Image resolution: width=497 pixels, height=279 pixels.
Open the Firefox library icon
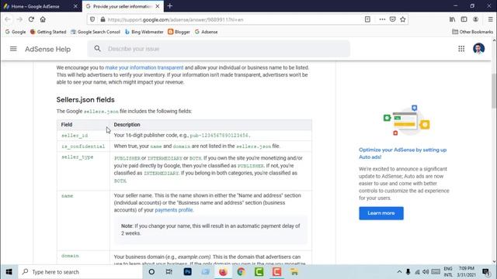(452, 19)
